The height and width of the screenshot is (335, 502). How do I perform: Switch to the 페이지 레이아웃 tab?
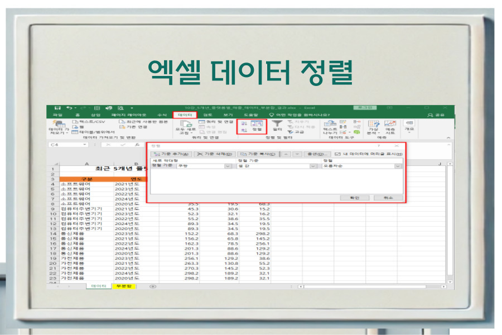[x=129, y=115]
